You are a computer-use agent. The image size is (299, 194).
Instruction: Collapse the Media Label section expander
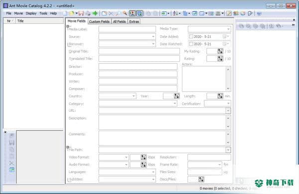(x=68, y=26)
